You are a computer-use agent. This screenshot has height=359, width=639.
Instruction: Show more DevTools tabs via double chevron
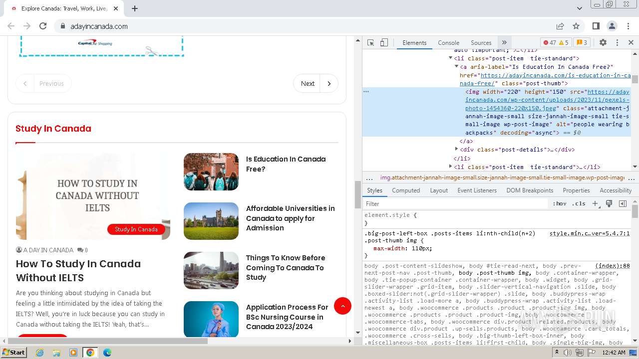pyautogui.click(x=504, y=43)
